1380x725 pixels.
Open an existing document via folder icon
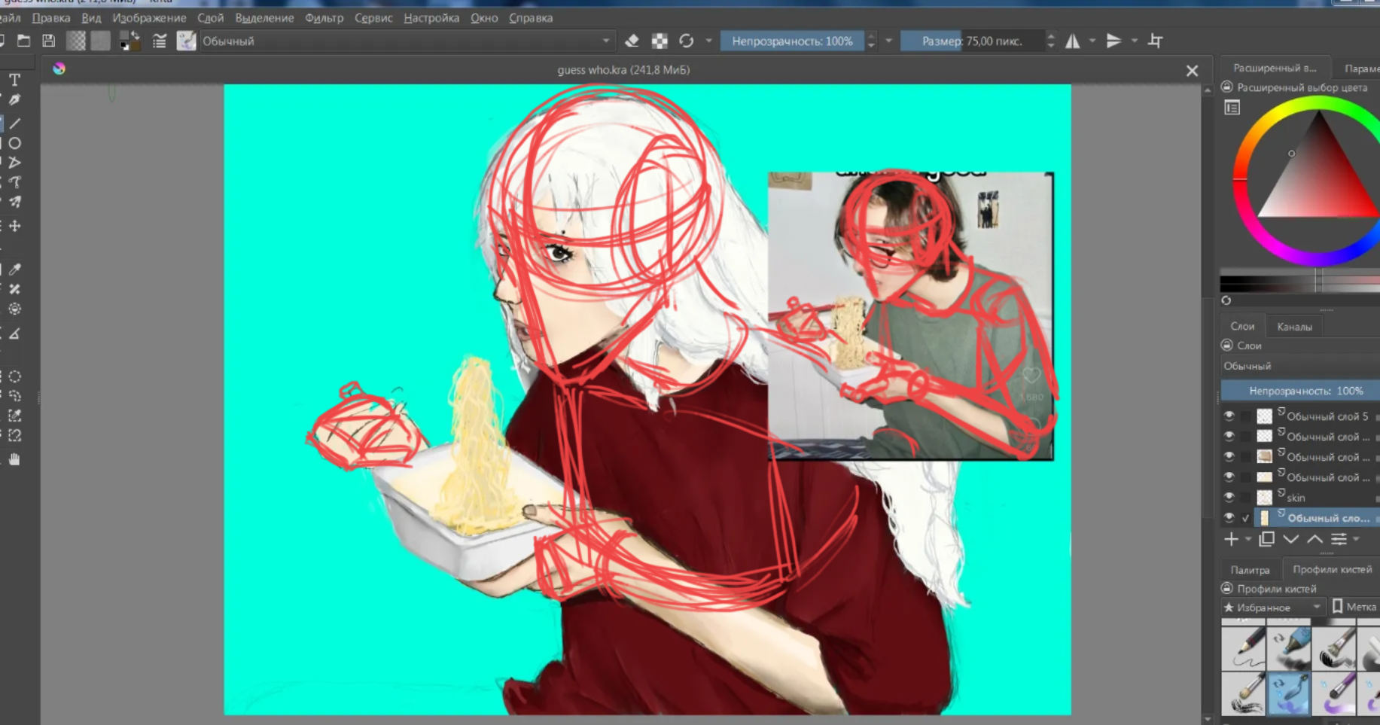pyautogui.click(x=24, y=41)
